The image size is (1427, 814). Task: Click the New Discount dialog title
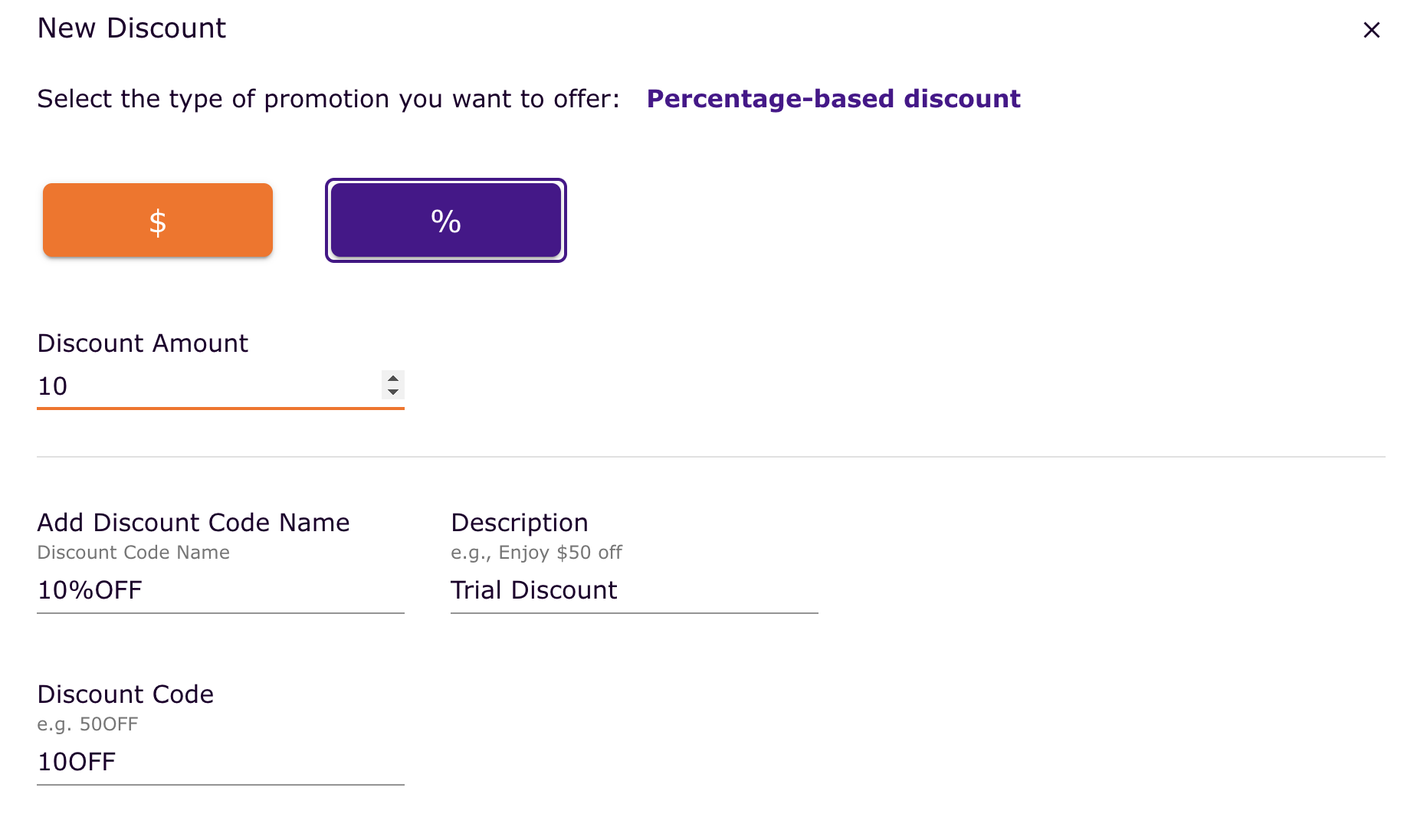[x=132, y=28]
